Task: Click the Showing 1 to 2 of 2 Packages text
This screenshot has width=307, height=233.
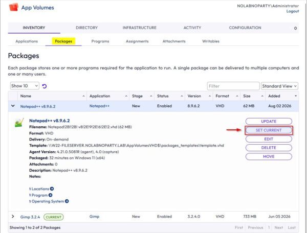Action: [35, 227]
